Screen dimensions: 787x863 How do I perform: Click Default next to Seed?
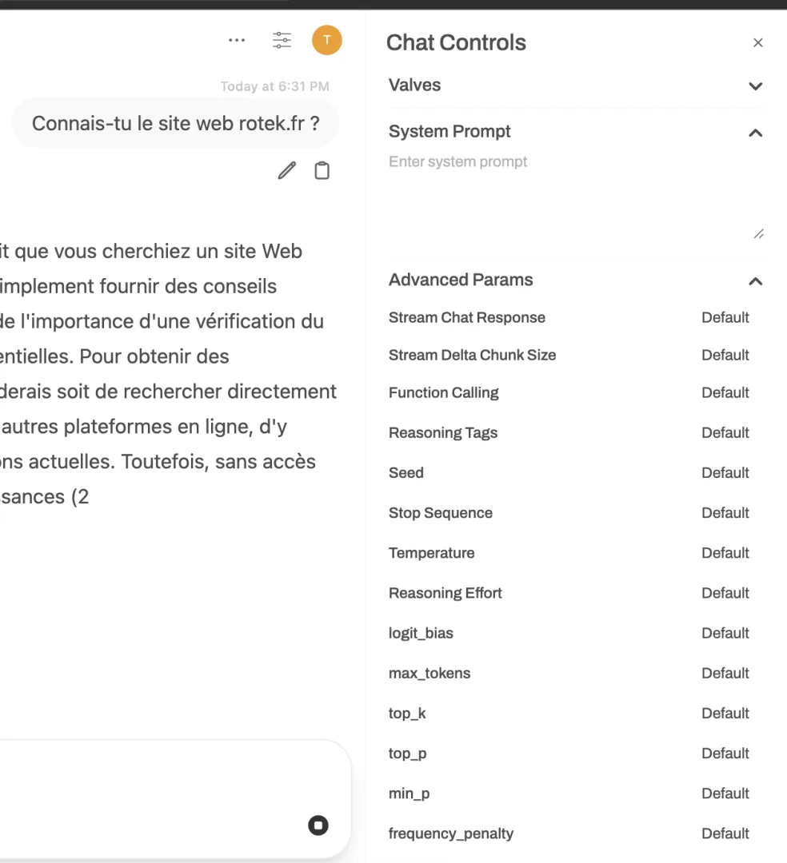[x=725, y=472]
